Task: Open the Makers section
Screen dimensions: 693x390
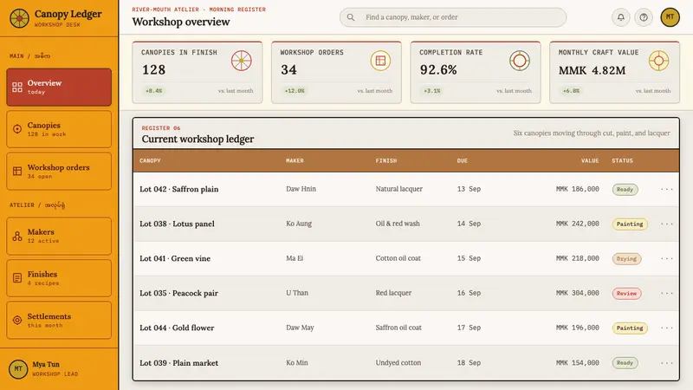Action: point(59,236)
